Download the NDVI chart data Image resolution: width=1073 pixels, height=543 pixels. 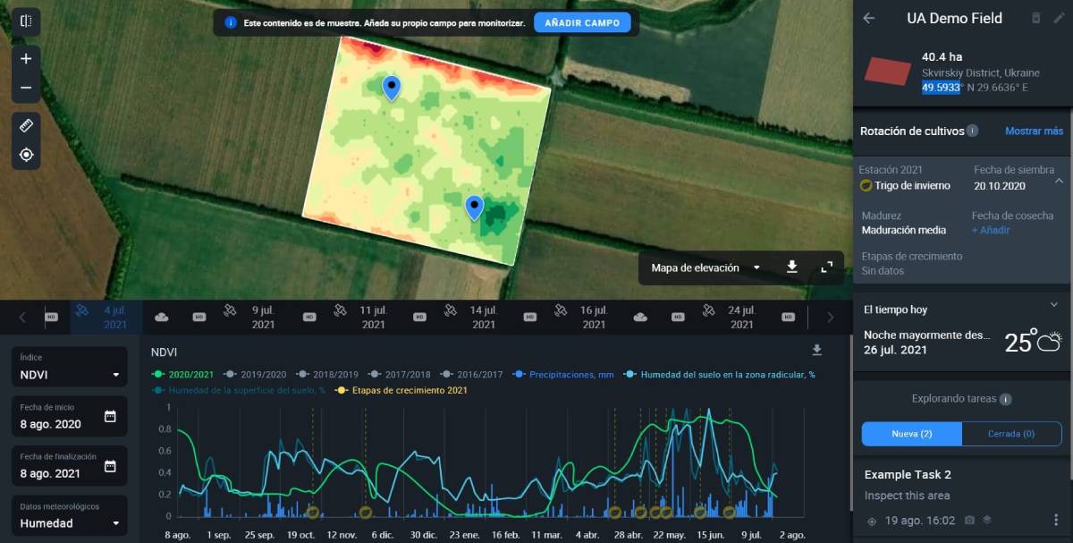pos(816,350)
